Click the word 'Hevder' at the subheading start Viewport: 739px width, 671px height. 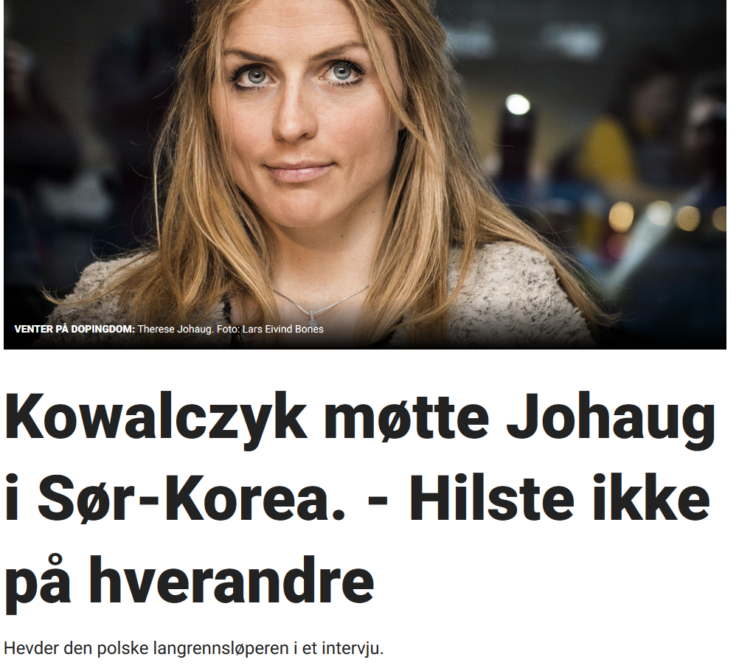coord(31,648)
